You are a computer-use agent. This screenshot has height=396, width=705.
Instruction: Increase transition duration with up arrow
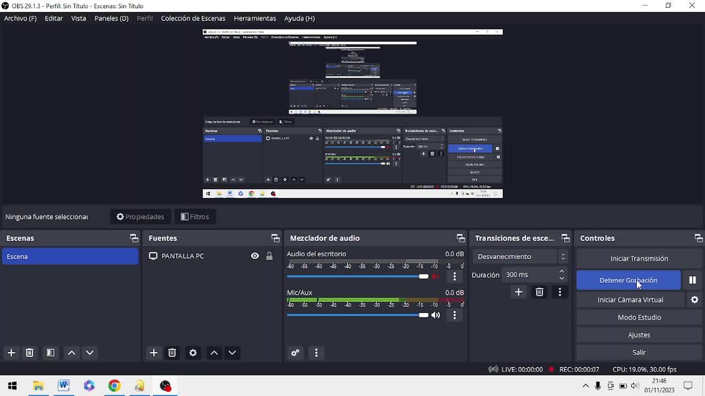tap(561, 271)
